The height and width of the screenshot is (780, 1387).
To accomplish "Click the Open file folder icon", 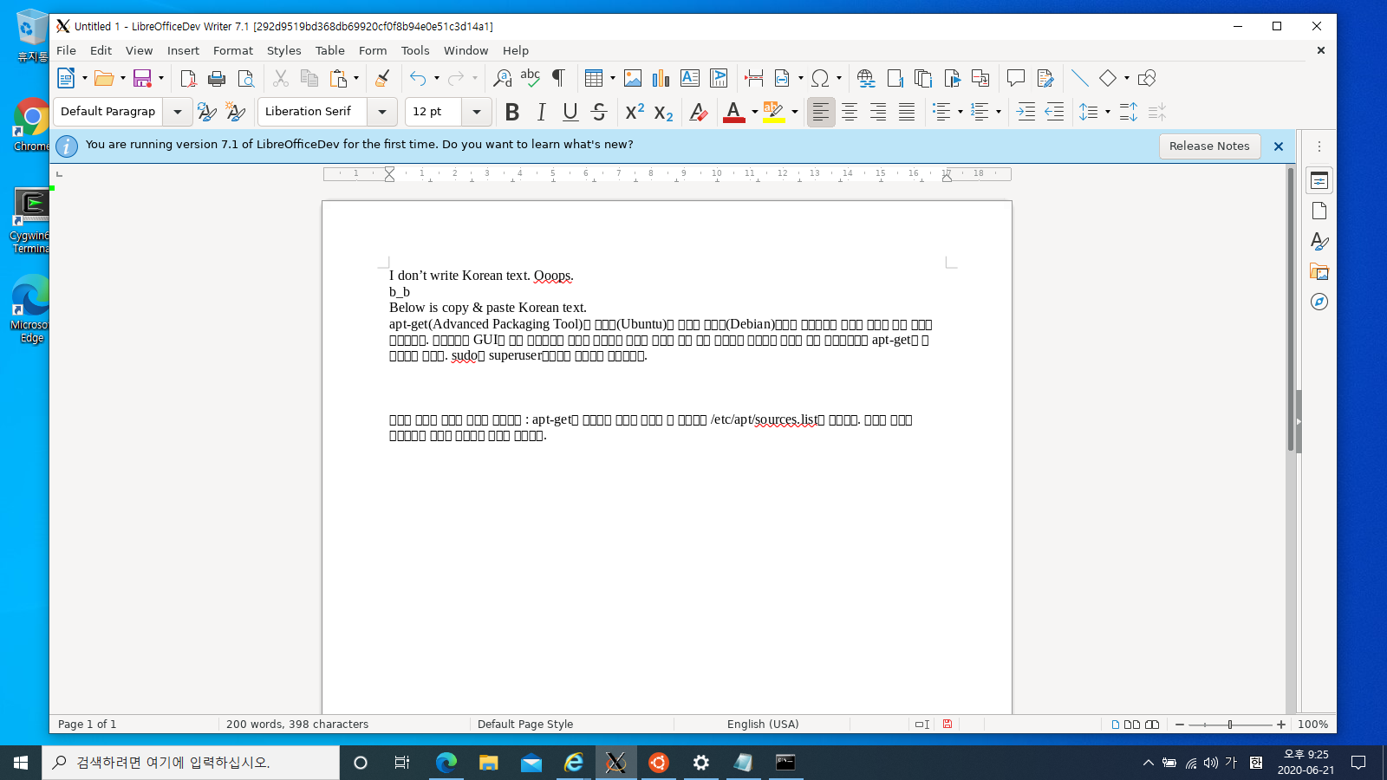I will point(104,78).
